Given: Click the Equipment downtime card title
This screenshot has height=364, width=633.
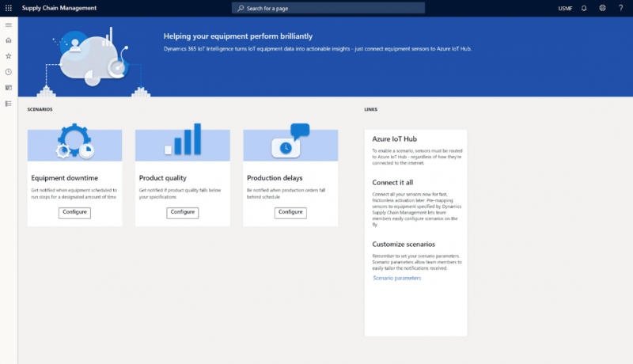Looking at the screenshot, I should tap(65, 178).
